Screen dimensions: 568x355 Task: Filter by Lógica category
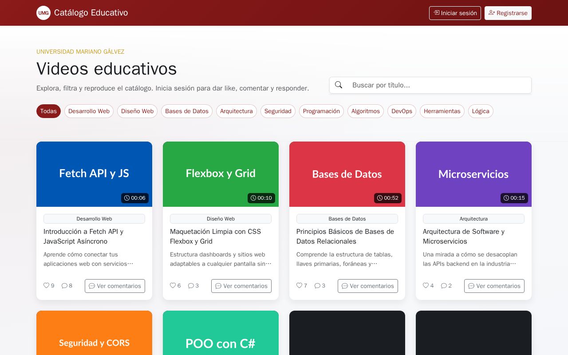click(481, 111)
